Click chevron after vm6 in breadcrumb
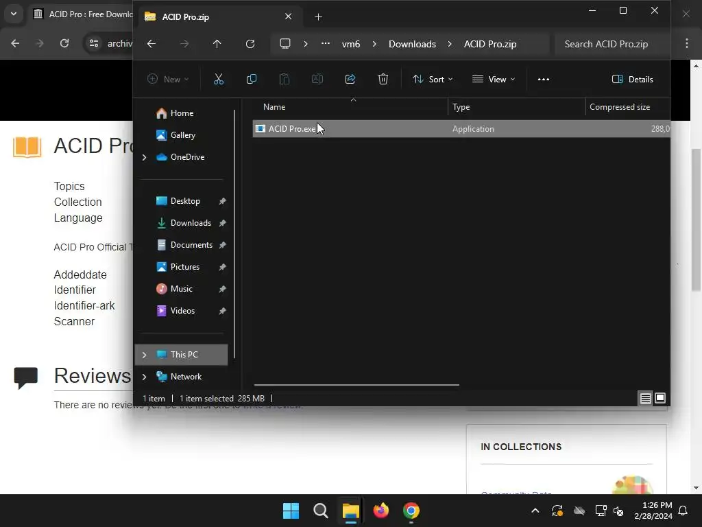702x527 pixels. click(x=374, y=44)
